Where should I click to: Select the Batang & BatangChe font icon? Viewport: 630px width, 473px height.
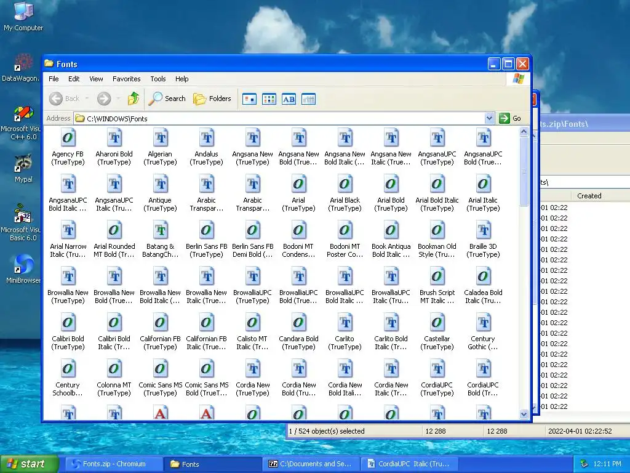[161, 230]
